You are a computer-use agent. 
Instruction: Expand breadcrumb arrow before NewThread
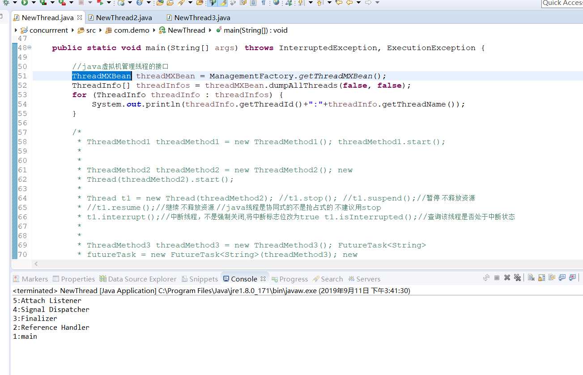pyautogui.click(x=154, y=30)
